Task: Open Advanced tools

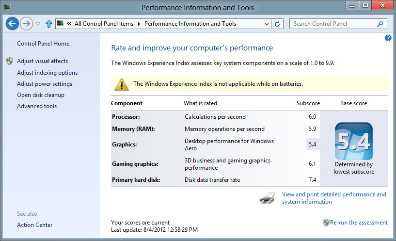Action: pyautogui.click(x=37, y=106)
